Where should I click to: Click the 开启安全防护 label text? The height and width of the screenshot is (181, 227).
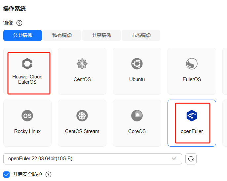click(x=27, y=174)
